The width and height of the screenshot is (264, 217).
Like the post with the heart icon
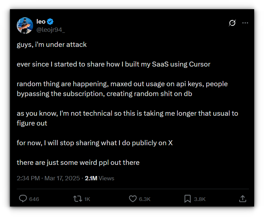132,199
